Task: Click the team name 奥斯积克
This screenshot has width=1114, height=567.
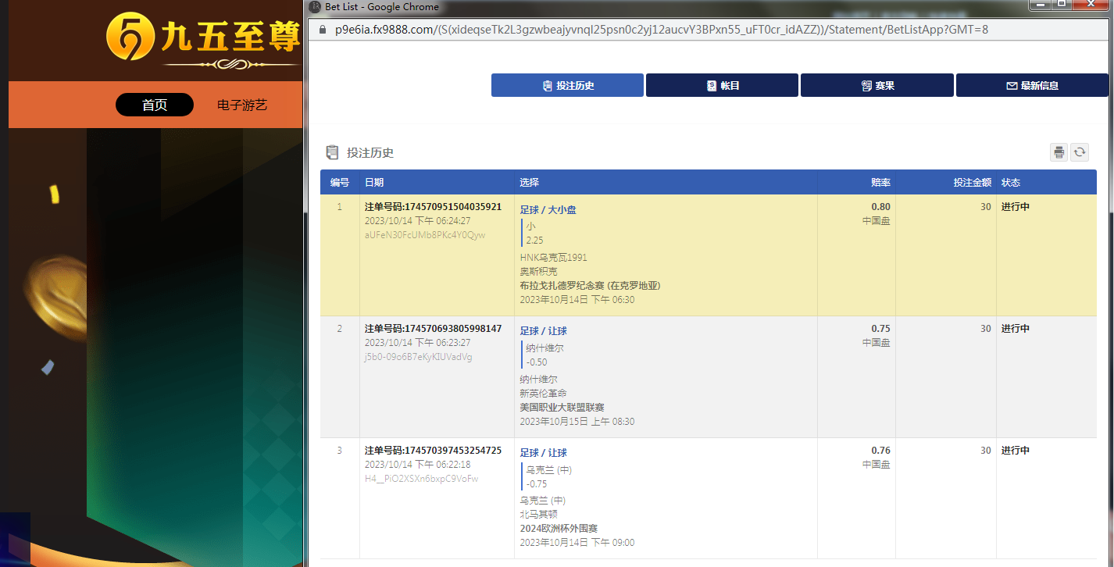Action: tap(539, 272)
